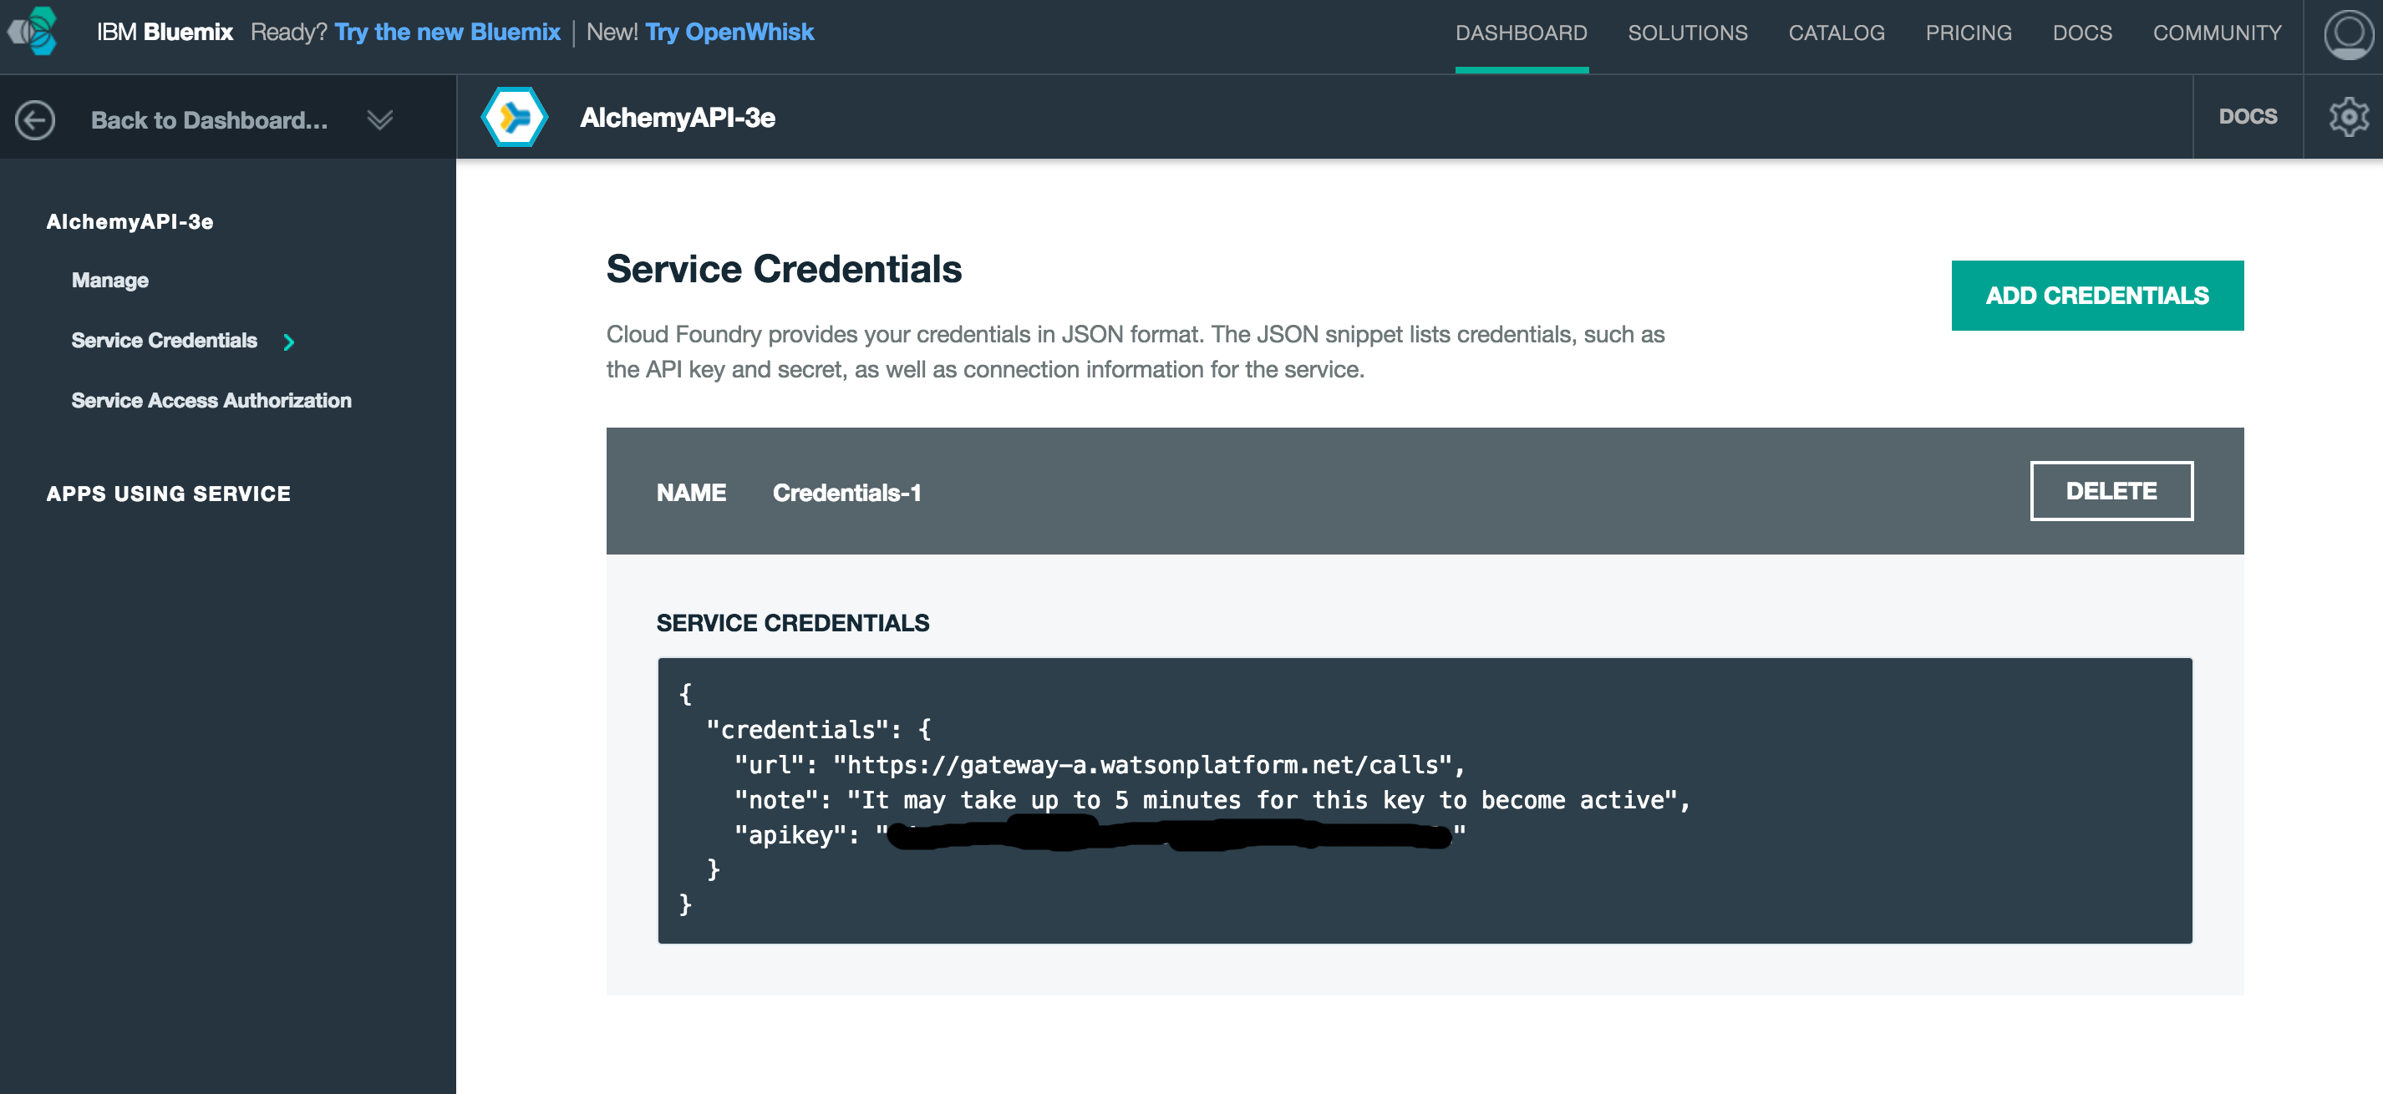Open the Catalog menu item
This screenshot has height=1094, width=2383.
(x=1837, y=33)
